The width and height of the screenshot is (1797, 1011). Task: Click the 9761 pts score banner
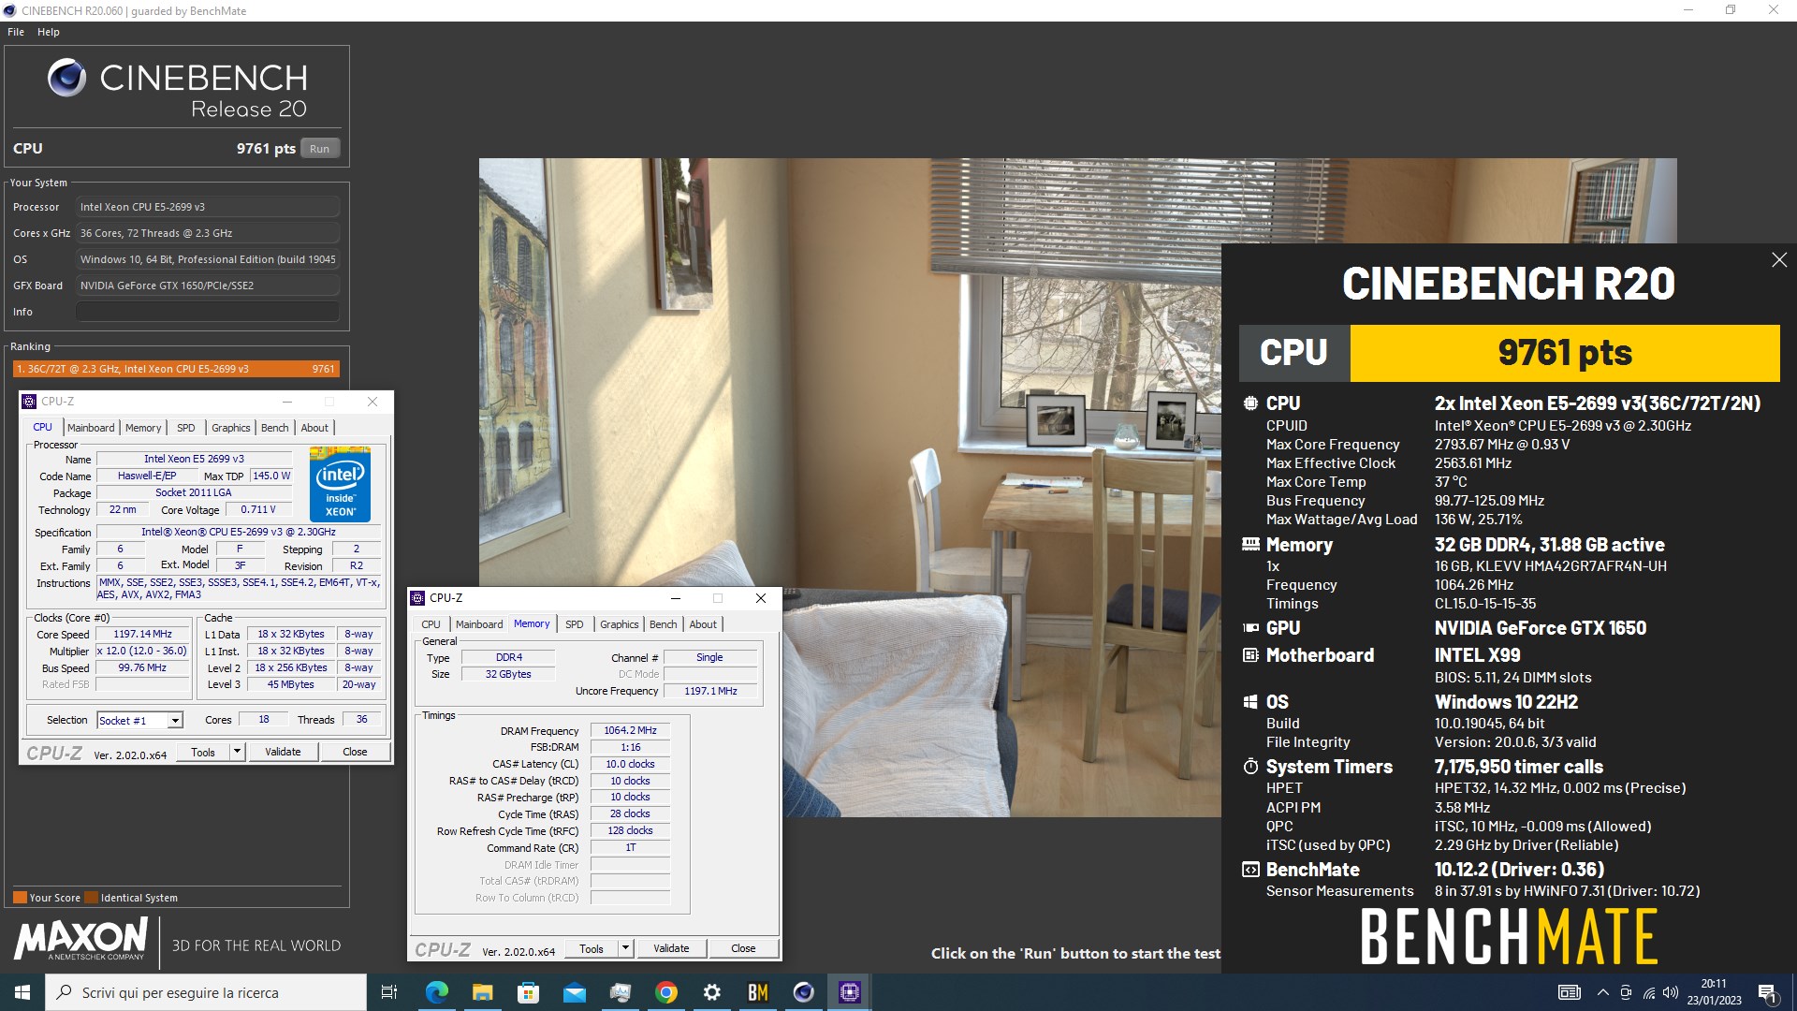pyautogui.click(x=1565, y=353)
